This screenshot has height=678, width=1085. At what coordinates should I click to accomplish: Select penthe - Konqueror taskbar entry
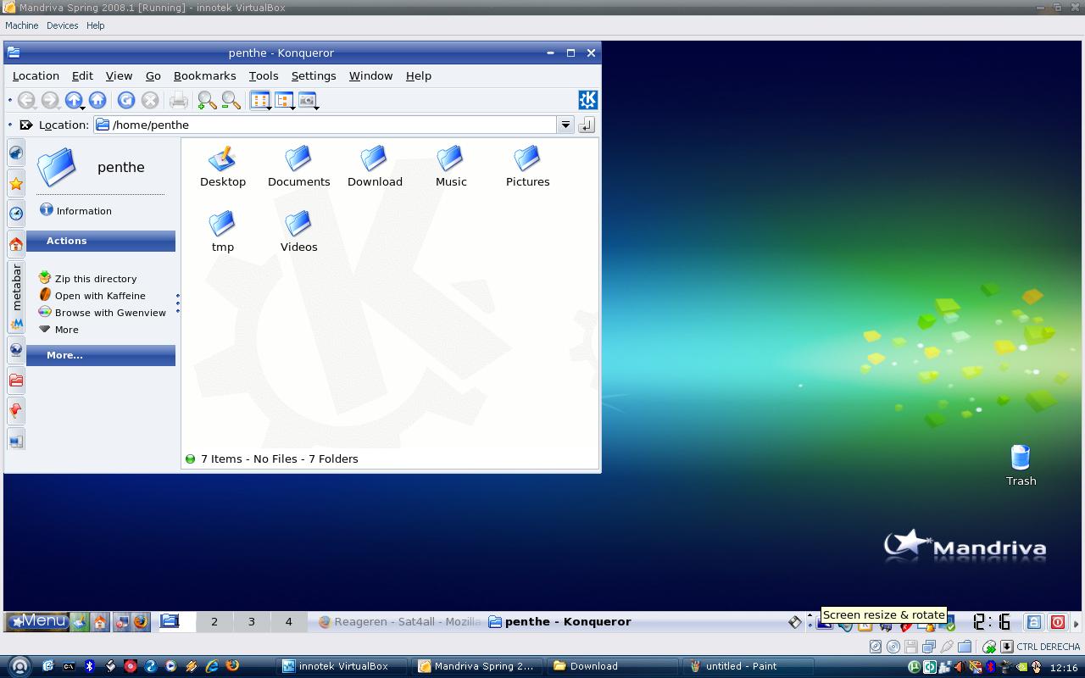point(559,621)
